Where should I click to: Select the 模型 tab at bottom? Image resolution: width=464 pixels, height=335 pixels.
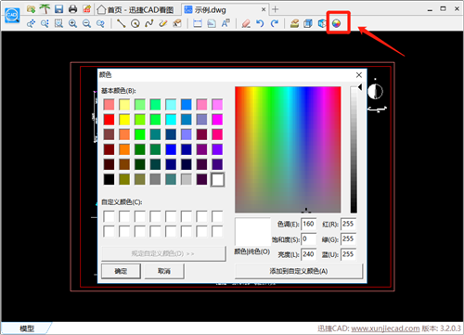(x=27, y=329)
